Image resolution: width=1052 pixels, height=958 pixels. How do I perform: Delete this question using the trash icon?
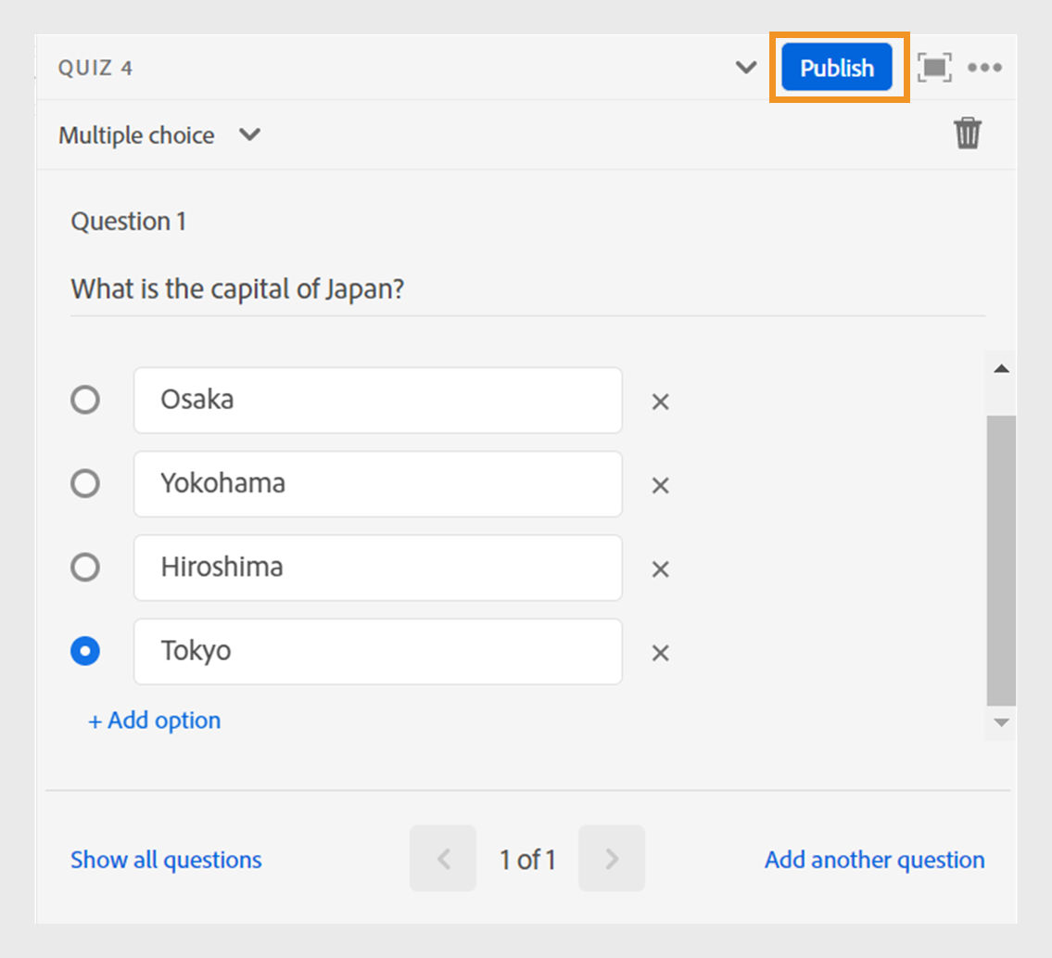click(x=968, y=134)
